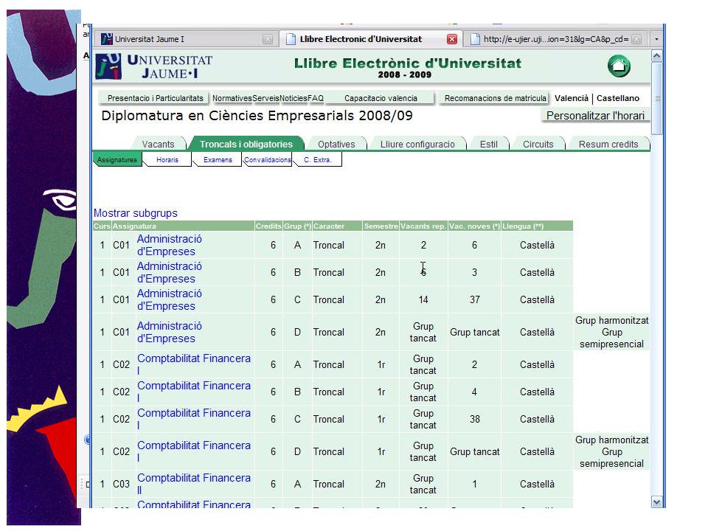Open the browser tab list dropdown arrow

coord(656,39)
